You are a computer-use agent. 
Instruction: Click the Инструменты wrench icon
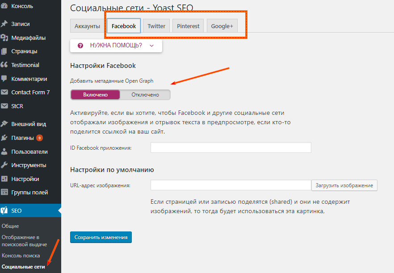[4, 165]
